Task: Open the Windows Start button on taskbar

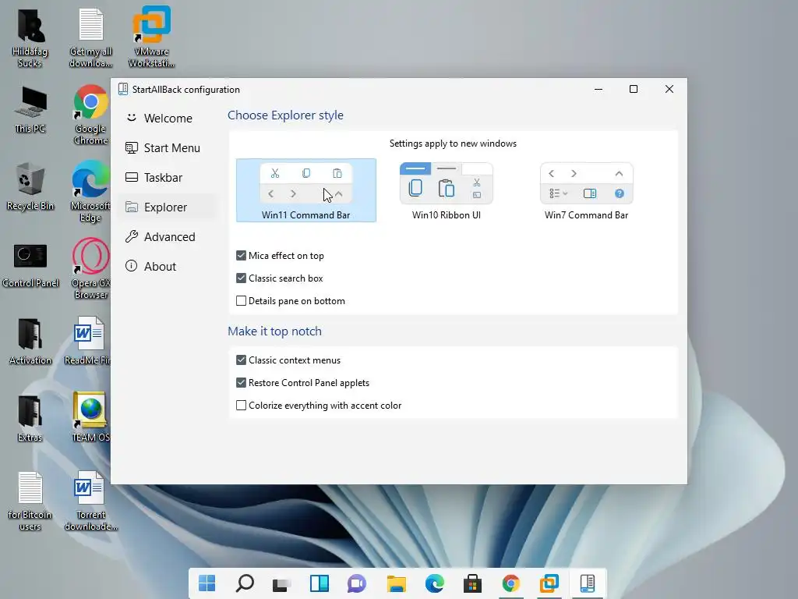Action: pos(207,583)
